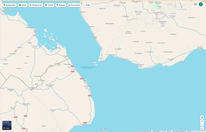Select the Al Mazaq label
Image resolution: width=206 pixels, height=132 pixels.
click(126, 16)
